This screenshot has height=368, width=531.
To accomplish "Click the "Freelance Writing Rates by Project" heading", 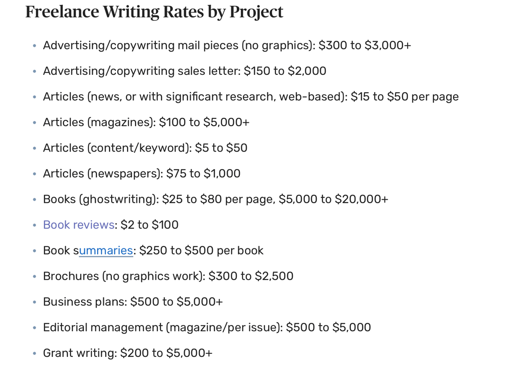I will (x=154, y=12).
